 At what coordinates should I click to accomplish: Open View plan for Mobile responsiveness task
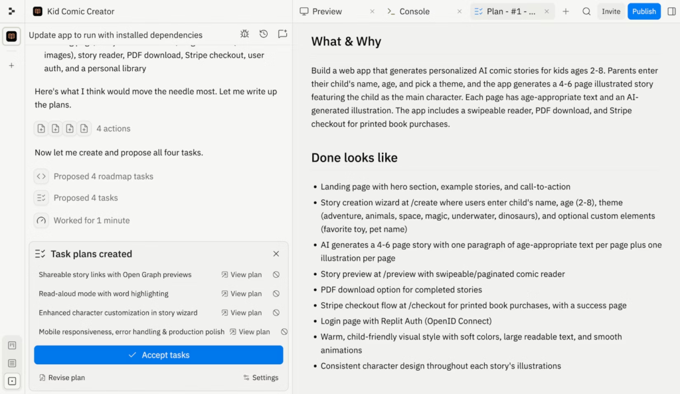(250, 332)
